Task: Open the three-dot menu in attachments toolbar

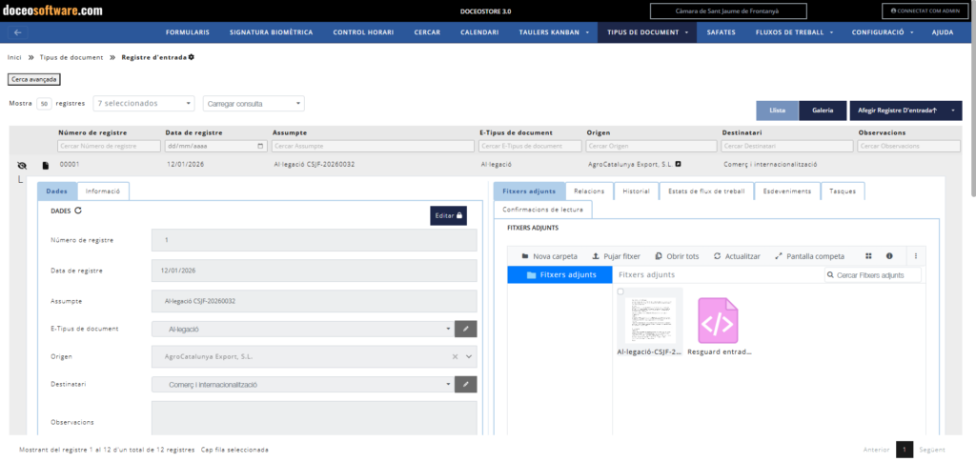Action: (915, 256)
